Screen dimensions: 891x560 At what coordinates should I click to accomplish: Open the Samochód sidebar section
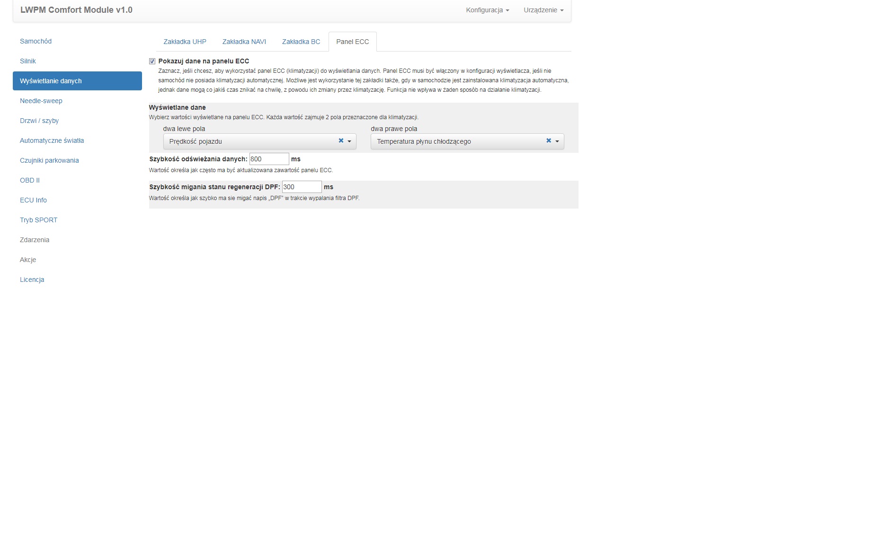click(x=36, y=41)
